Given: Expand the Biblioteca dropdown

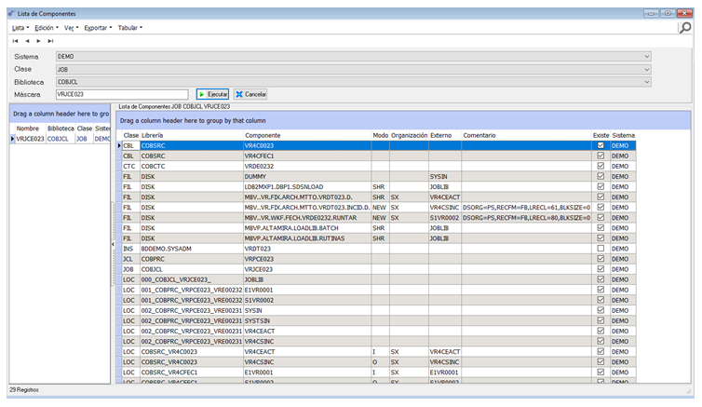Looking at the screenshot, I should (x=646, y=81).
